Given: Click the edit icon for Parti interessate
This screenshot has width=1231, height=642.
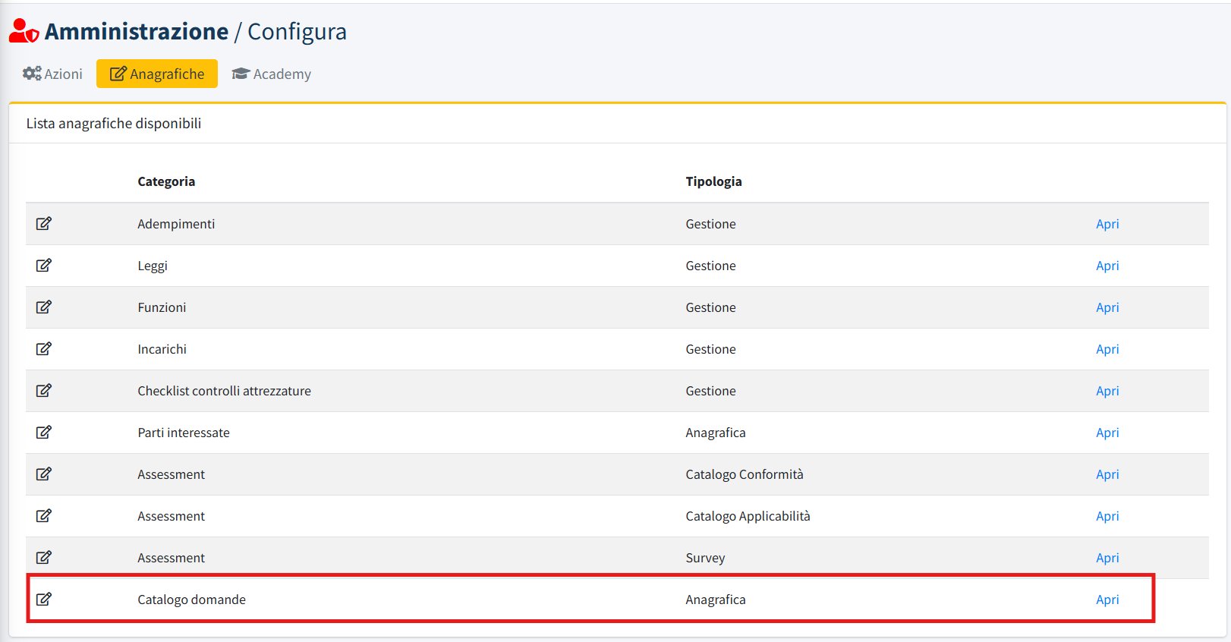Looking at the screenshot, I should point(44,433).
